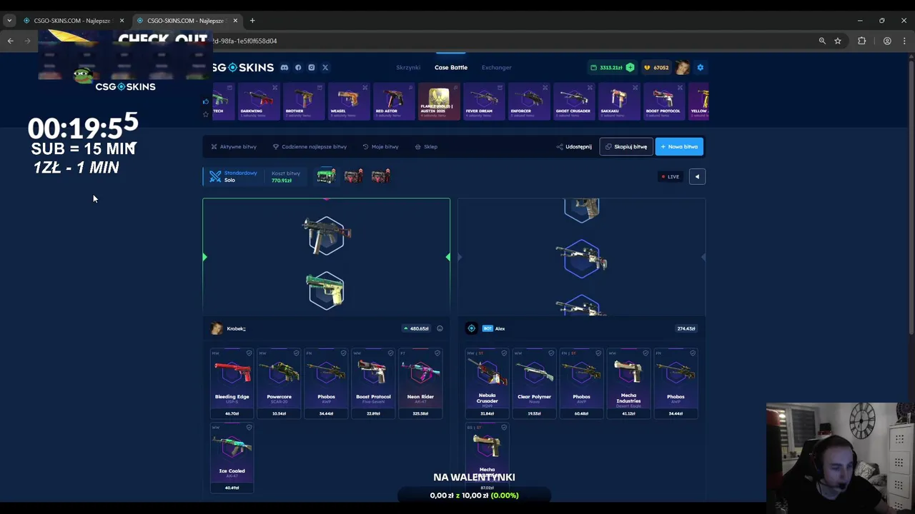Select the Mecha Industries 41.12zł skin card

628,383
